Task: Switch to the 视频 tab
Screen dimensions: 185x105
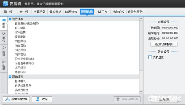Action: point(8,12)
